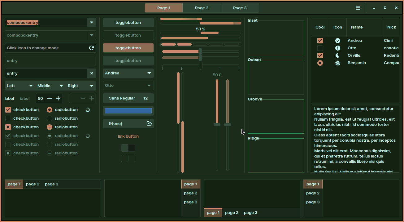Select page 2 in left-tabbed notebook
Viewport: 404px width, 222px height.
tap(313, 193)
